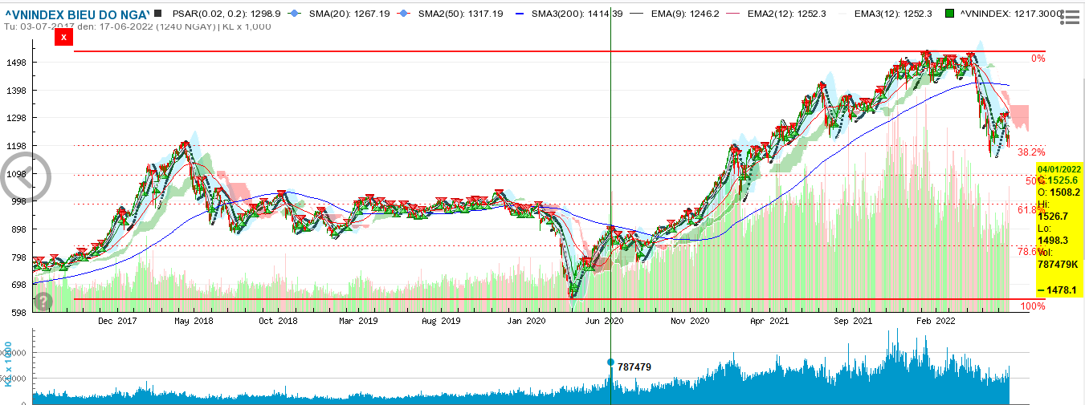Open the gray question mark help
This screenshot has width=1085, height=405.
click(x=43, y=302)
